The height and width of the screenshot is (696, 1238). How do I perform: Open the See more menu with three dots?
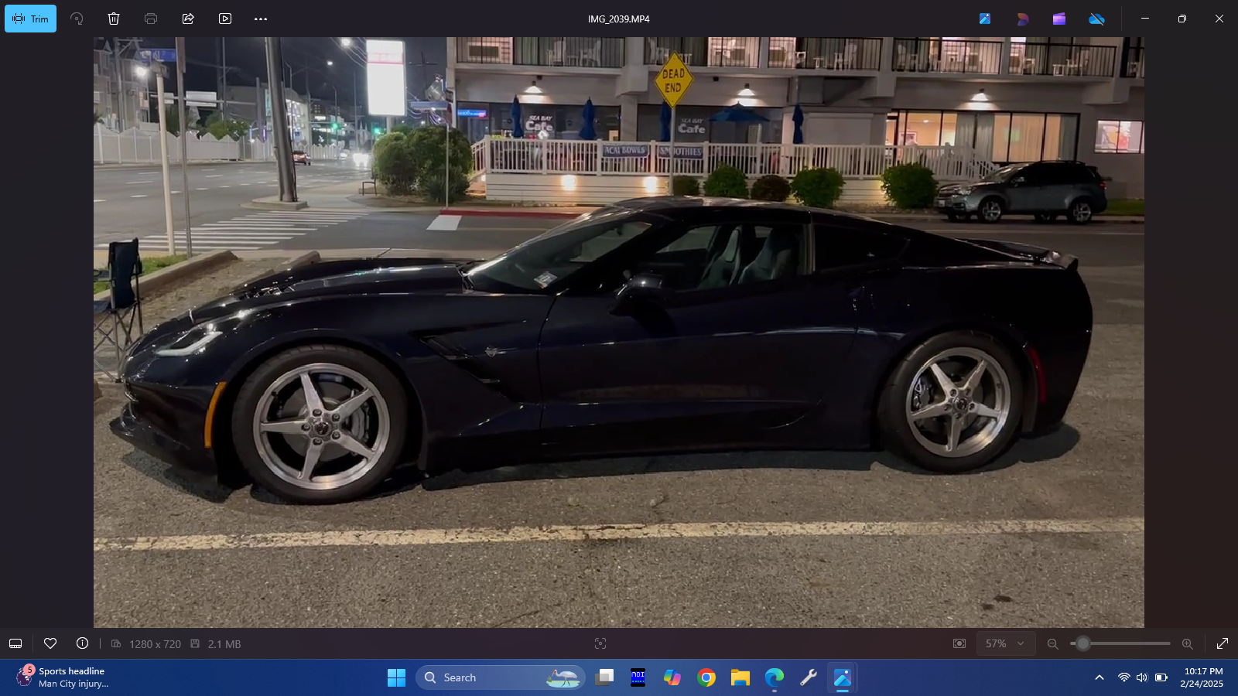(x=261, y=19)
